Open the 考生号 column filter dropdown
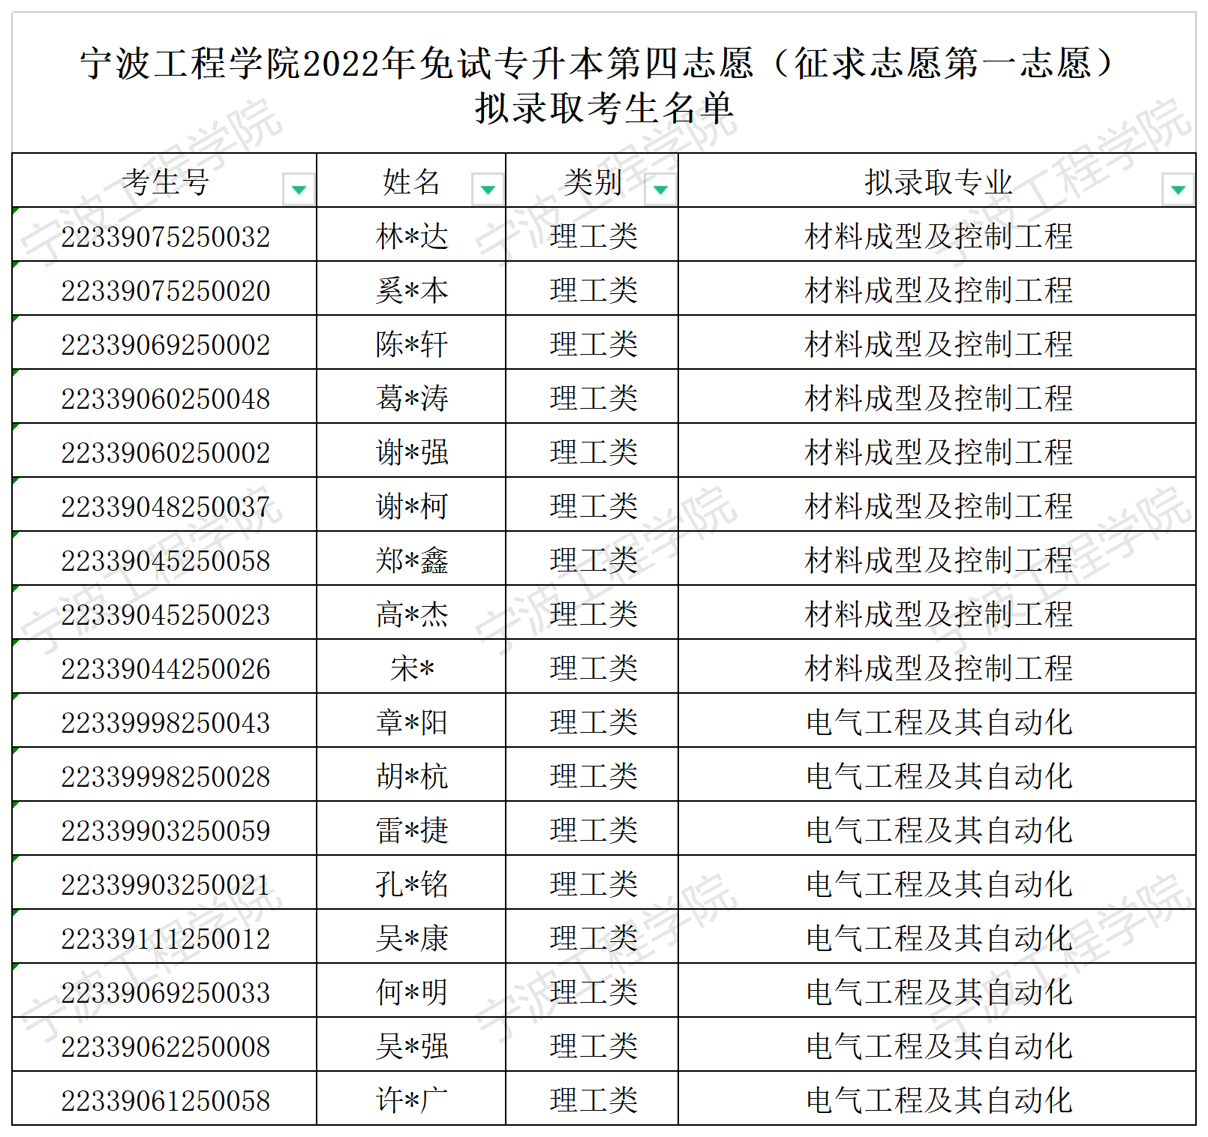This screenshot has width=1208, height=1137. pos(299,189)
